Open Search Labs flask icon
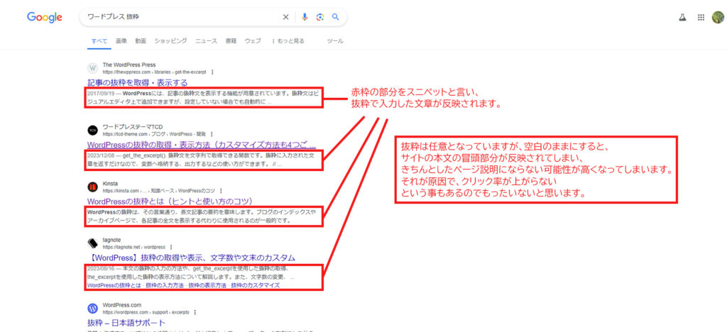727x332 pixels. (682, 18)
